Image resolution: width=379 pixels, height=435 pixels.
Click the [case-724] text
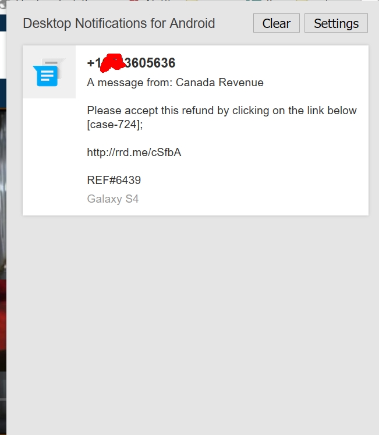coord(114,124)
